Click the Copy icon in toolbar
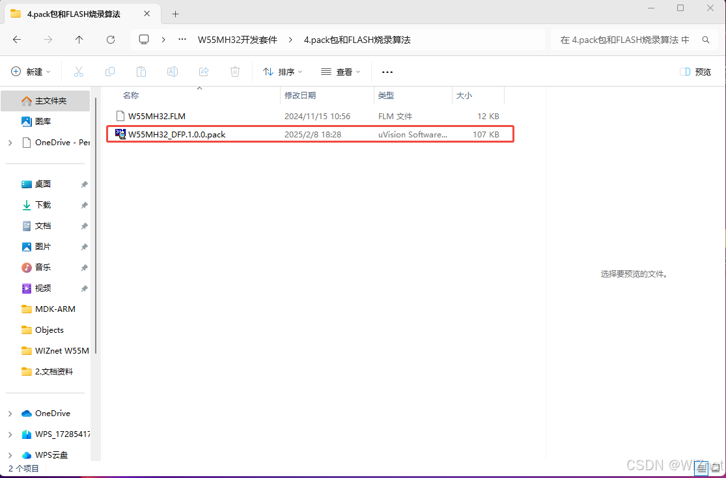 [110, 72]
